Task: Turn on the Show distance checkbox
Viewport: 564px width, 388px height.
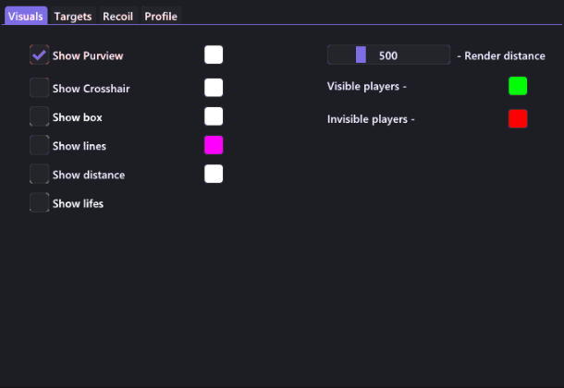Action: tap(39, 174)
